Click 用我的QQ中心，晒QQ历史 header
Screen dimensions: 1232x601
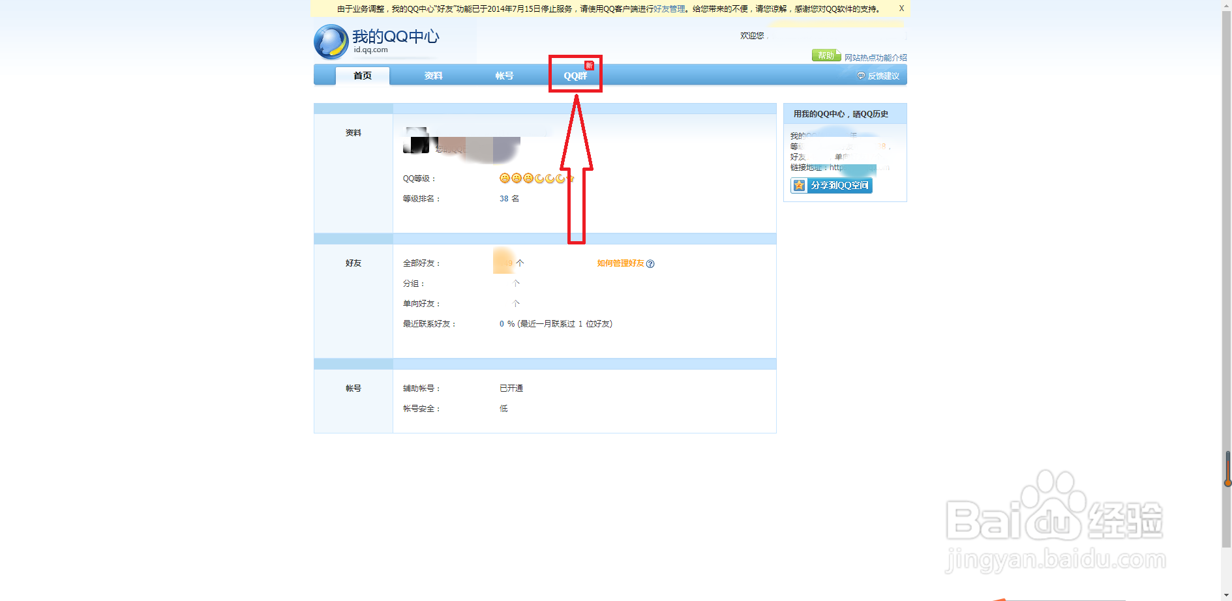click(841, 113)
